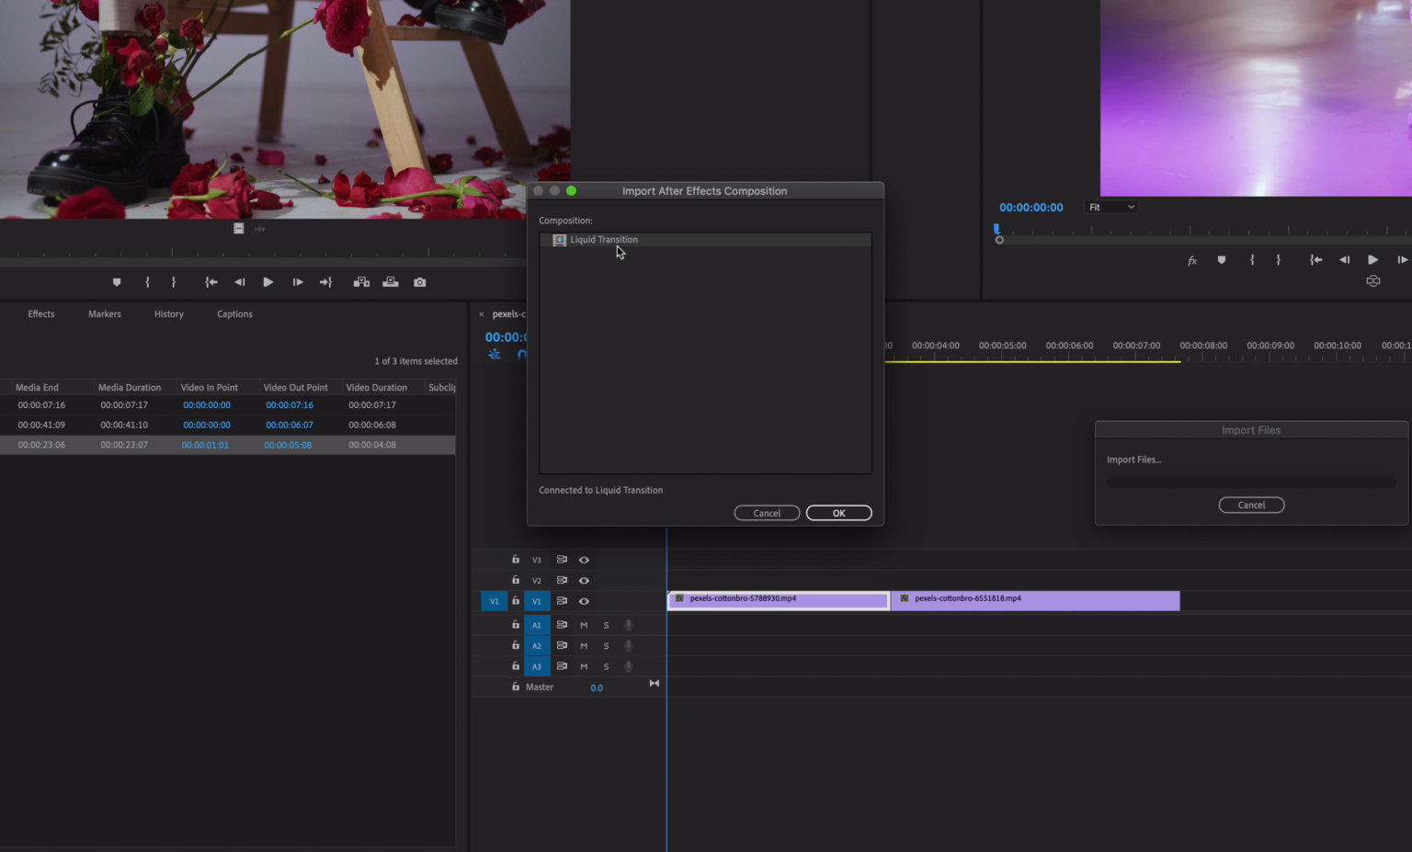The image size is (1412, 852).
Task: Switch to the Markers tab
Action: (x=104, y=313)
